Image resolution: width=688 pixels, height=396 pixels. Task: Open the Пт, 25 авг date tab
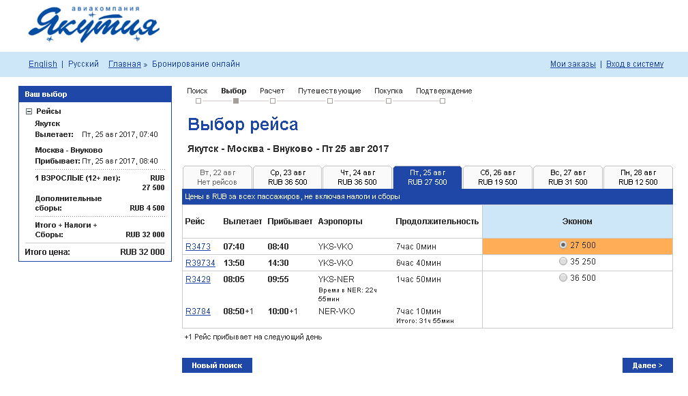[428, 177]
